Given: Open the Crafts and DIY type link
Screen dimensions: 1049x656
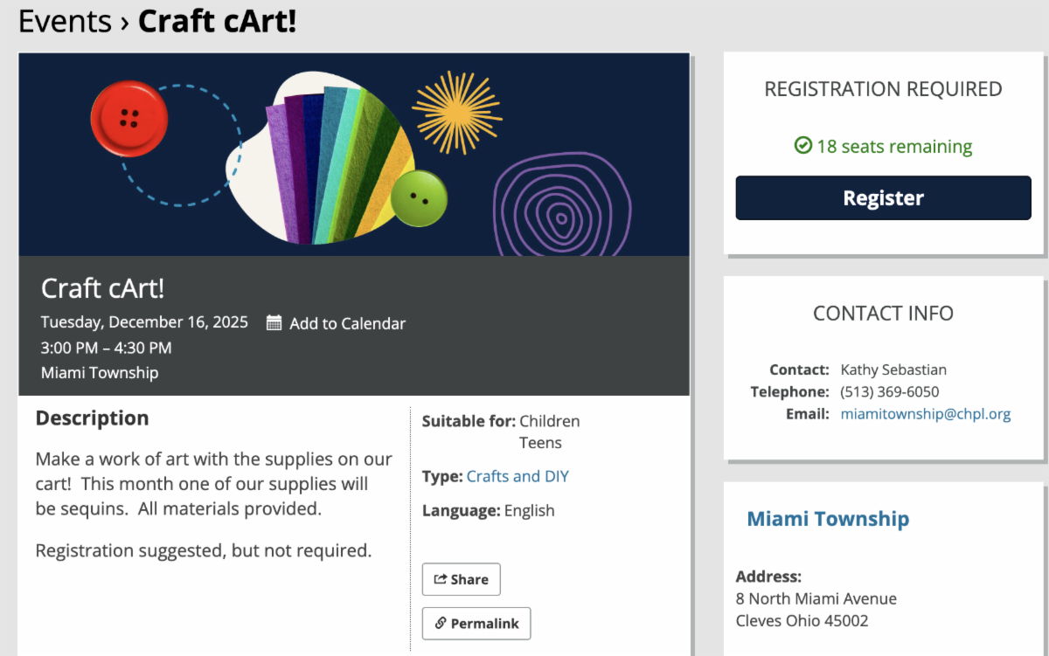Looking at the screenshot, I should point(518,476).
